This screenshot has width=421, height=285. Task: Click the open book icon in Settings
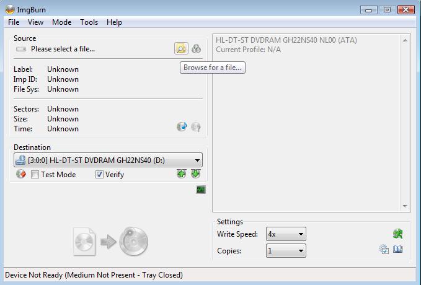click(x=397, y=249)
